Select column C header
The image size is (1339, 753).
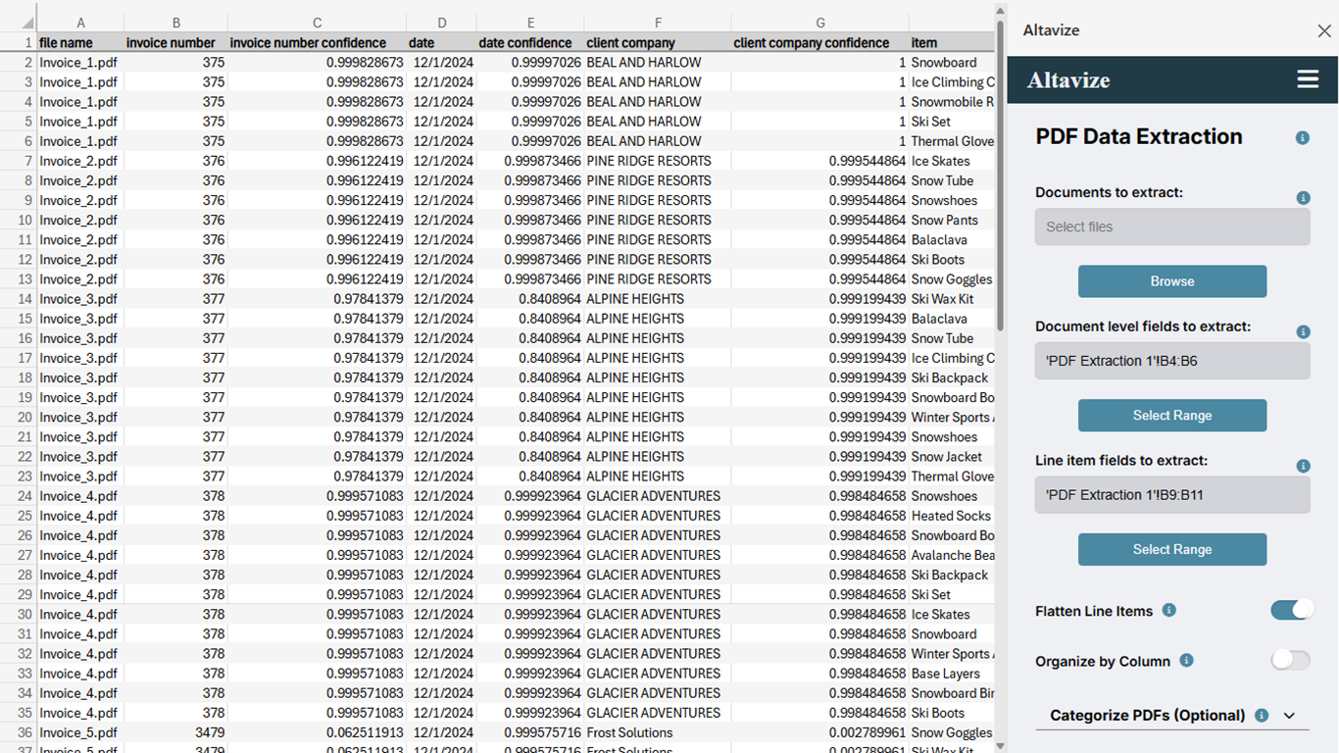[x=317, y=23]
